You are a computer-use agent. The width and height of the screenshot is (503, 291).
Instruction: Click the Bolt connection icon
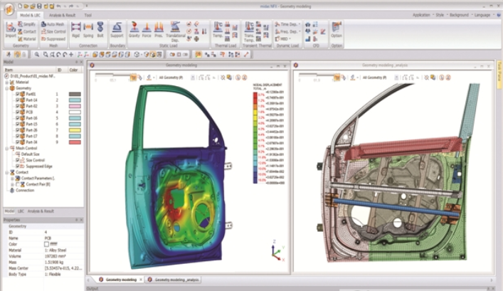100,29
